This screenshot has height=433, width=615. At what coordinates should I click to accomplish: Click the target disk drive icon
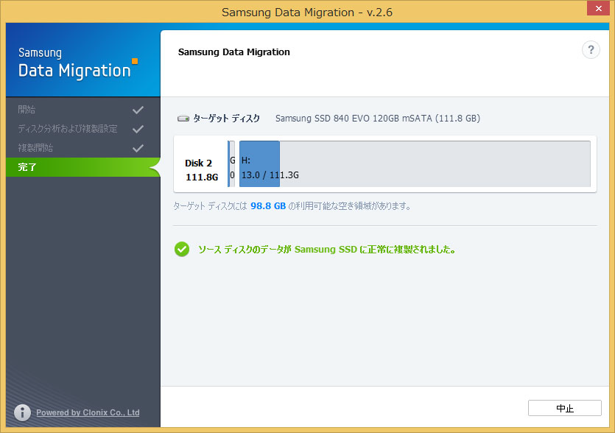click(183, 119)
